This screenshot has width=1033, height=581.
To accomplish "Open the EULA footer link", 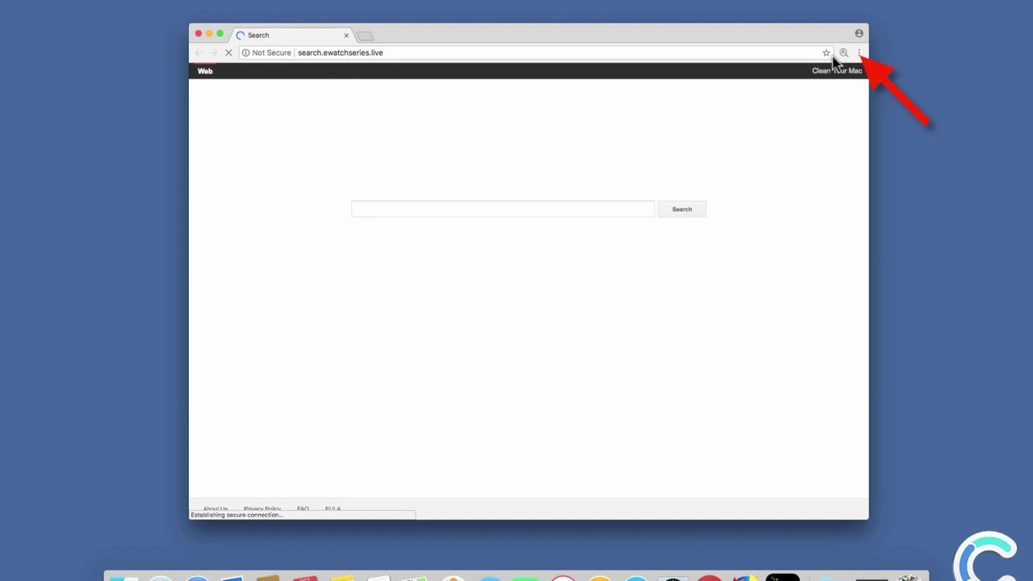I will [x=332, y=509].
